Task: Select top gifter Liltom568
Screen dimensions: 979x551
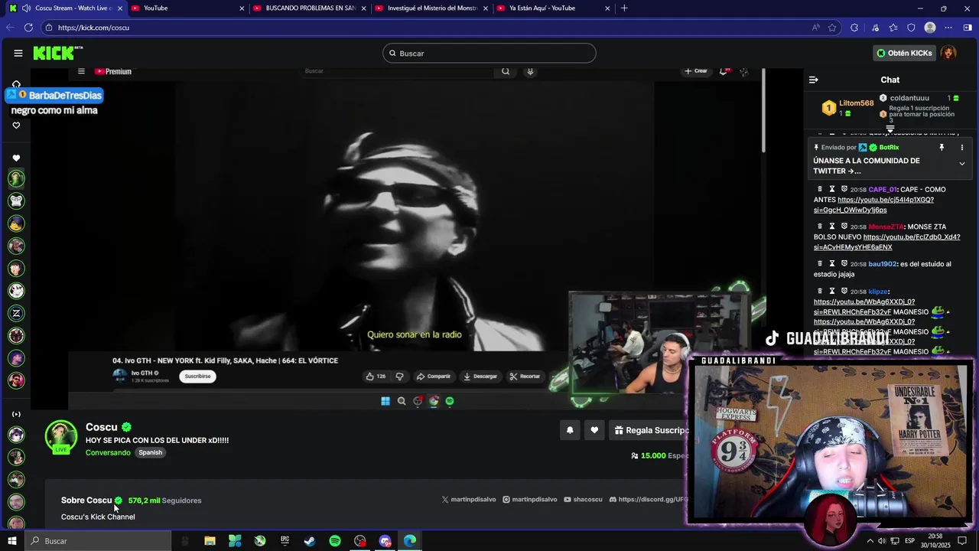Action: (856, 103)
